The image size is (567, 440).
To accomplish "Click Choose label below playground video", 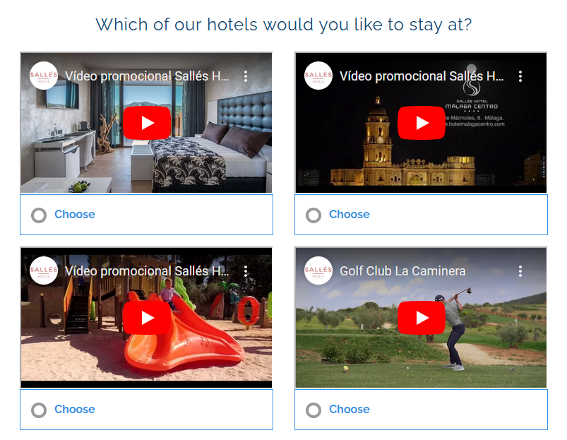I will click(74, 409).
